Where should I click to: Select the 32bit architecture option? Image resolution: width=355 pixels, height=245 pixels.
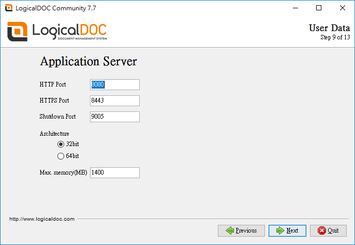pyautogui.click(x=61, y=144)
